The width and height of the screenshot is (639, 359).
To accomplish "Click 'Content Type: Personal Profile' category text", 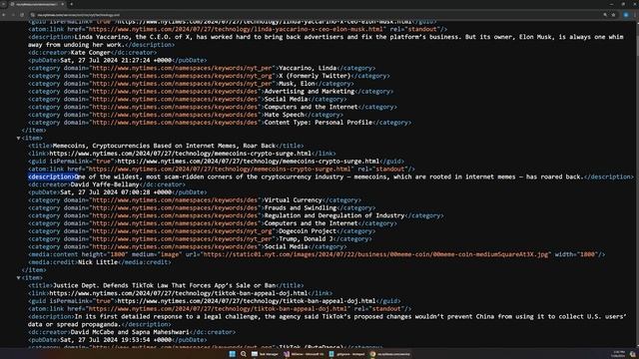I will (319, 122).
